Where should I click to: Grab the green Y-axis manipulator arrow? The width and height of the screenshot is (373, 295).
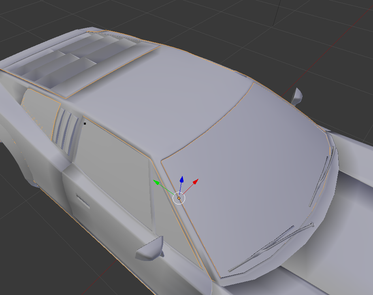pos(156,182)
